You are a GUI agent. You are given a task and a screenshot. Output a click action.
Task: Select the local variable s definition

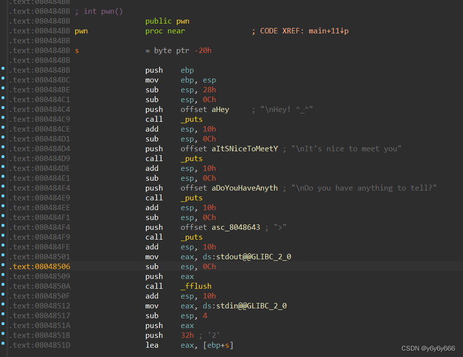(77, 51)
